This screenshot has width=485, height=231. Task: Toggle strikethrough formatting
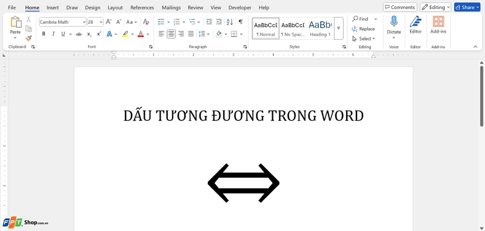coord(79,34)
